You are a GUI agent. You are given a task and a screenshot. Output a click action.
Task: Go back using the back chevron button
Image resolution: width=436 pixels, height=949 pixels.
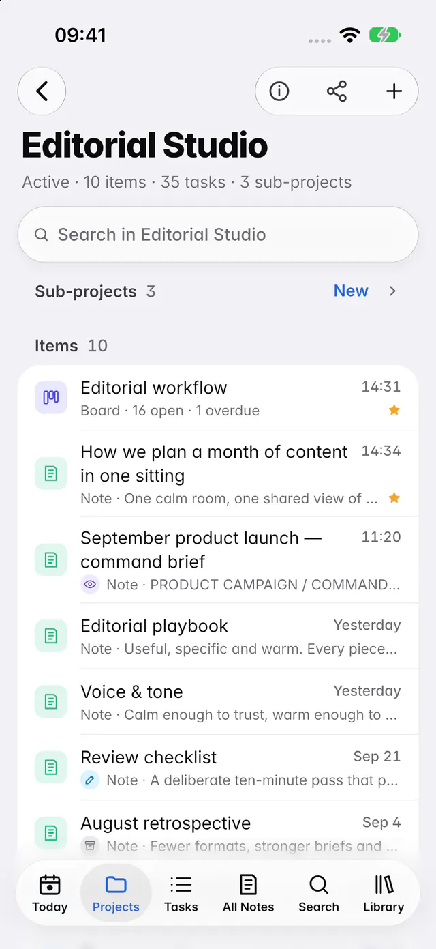coord(42,91)
